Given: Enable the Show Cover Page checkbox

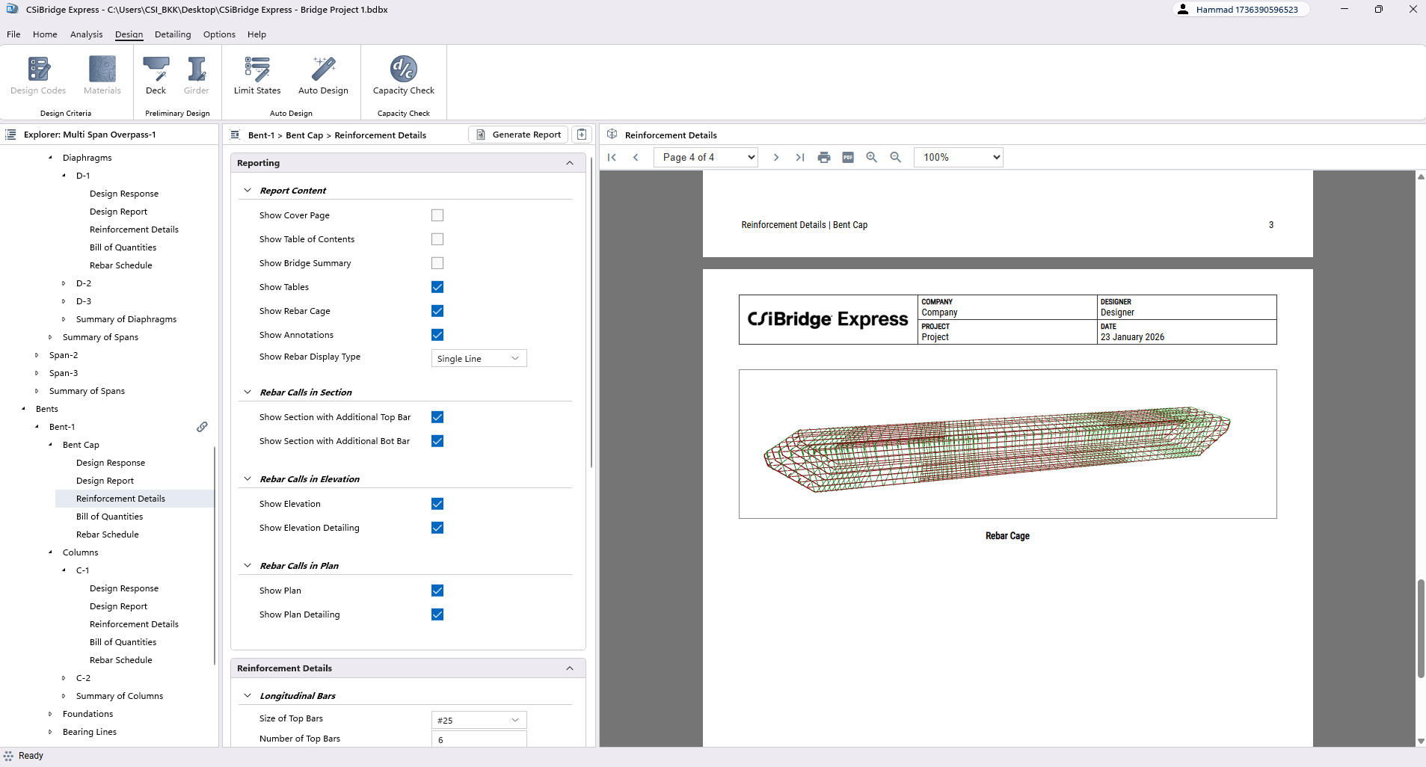Looking at the screenshot, I should pos(437,215).
